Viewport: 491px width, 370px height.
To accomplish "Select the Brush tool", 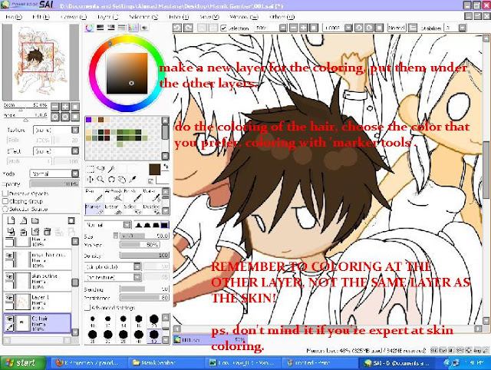I will pyautogui.click(x=133, y=194).
